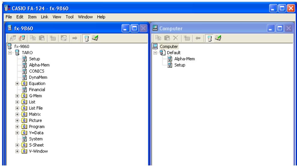
Task: Select Alpha-Mem under Default
Action: (184, 59)
